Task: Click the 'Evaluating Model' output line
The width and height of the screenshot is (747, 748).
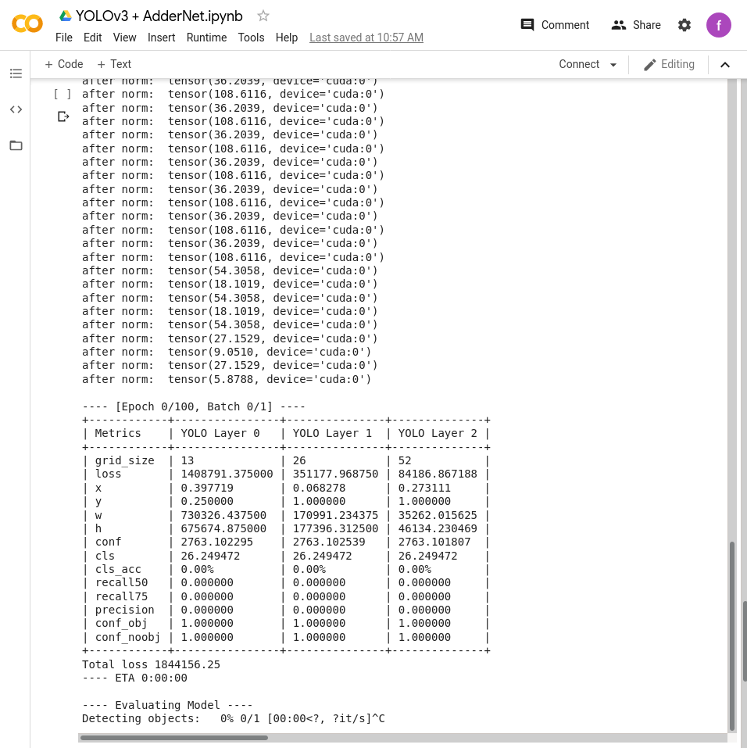Action: click(167, 705)
